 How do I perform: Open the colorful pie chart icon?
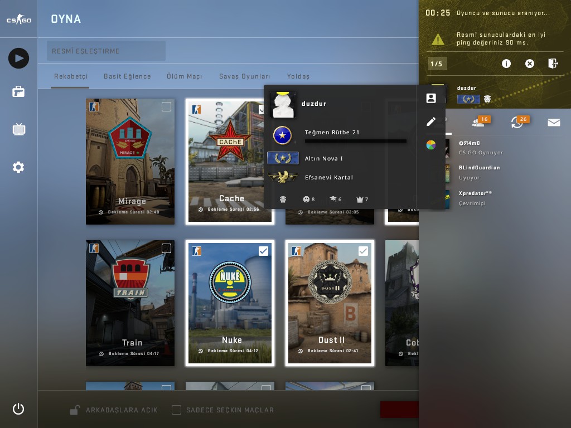point(431,145)
